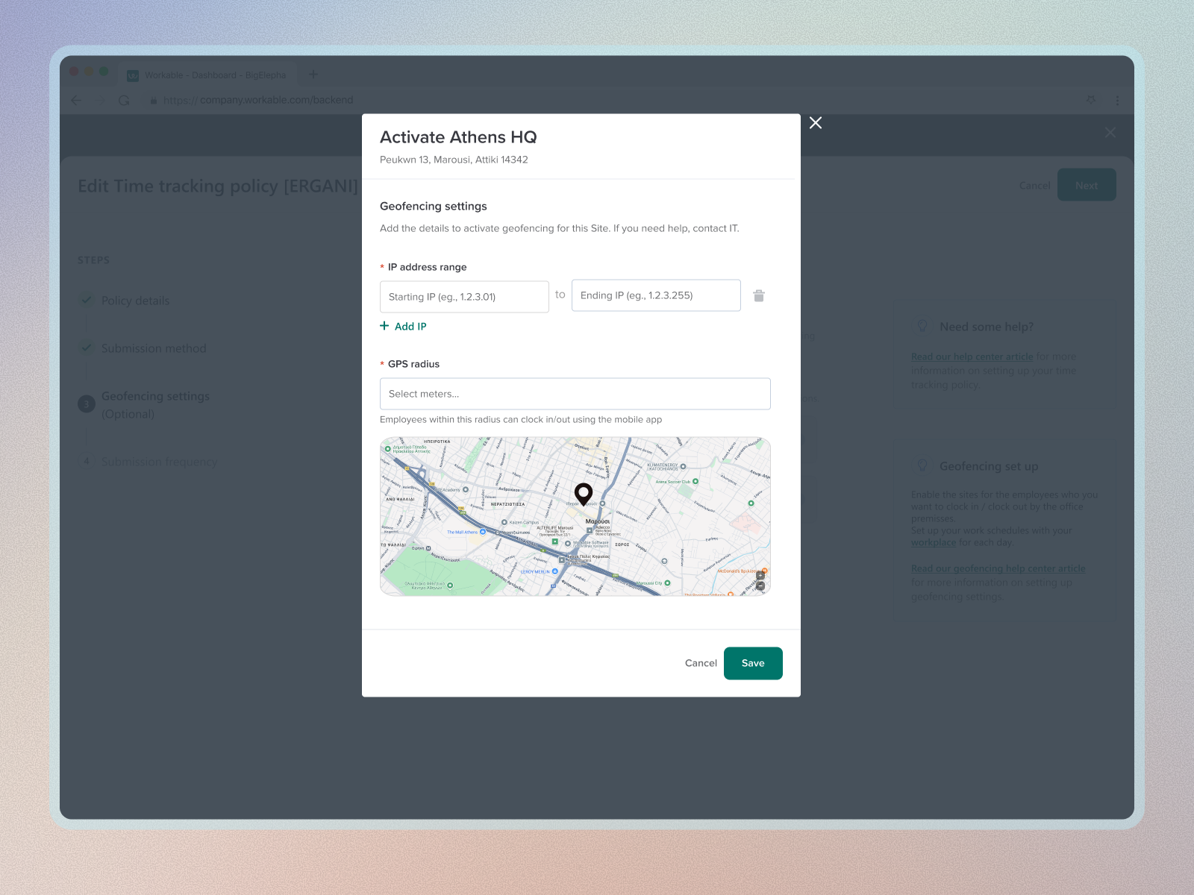Go back in the browser

pos(76,100)
